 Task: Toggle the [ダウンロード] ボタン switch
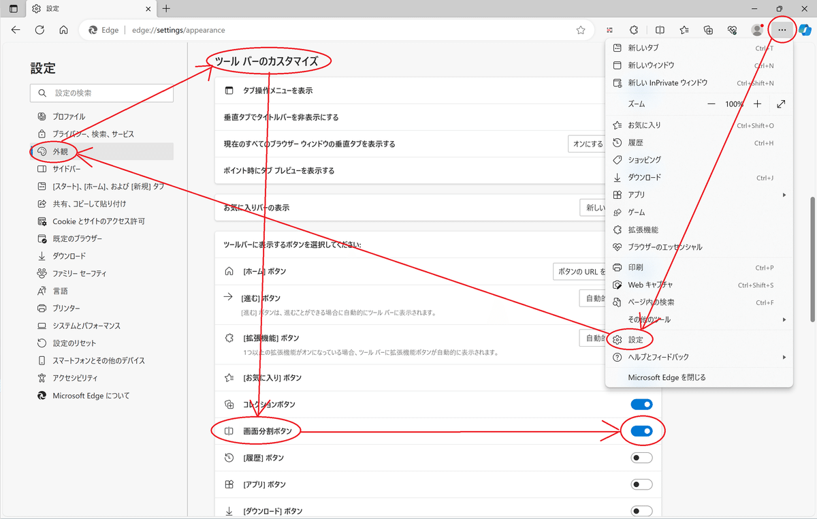point(641,511)
